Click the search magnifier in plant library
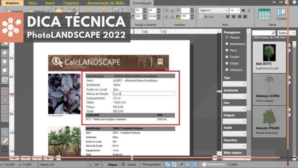298x168 pixels. point(273,33)
